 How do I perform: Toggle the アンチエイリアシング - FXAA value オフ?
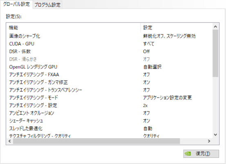(x=146, y=75)
